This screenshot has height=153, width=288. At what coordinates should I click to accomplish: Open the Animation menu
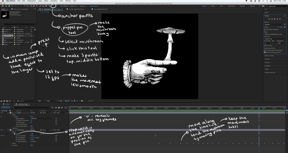(54, 1)
